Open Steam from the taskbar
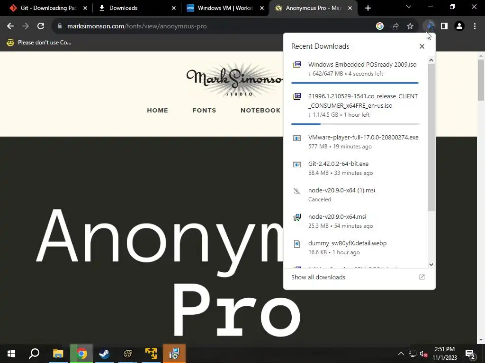 [x=105, y=354]
